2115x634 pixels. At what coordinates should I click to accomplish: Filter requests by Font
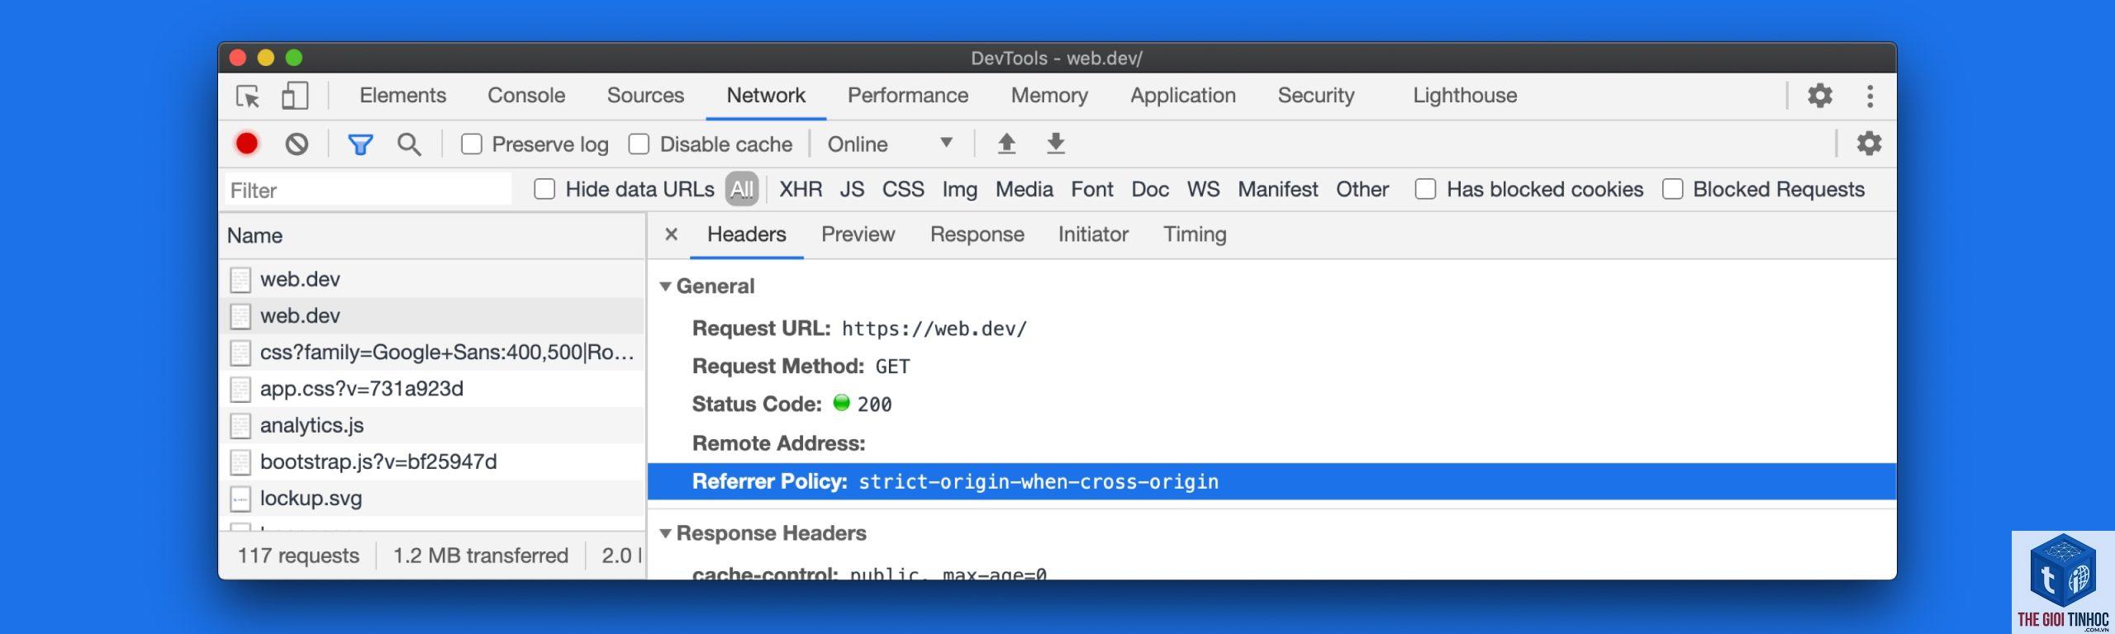pos(1092,189)
